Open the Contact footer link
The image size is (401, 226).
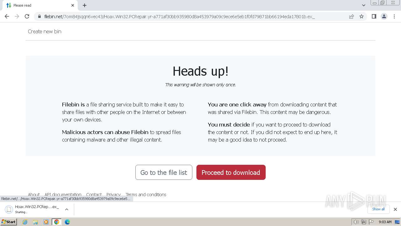coord(94,195)
